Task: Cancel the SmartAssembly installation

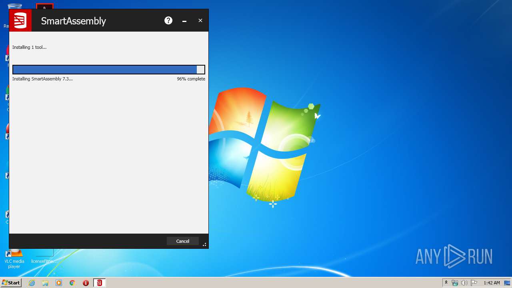Action: (x=183, y=241)
